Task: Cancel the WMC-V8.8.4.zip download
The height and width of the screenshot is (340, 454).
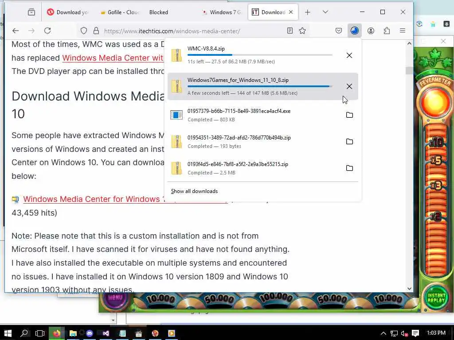Action: click(349, 55)
